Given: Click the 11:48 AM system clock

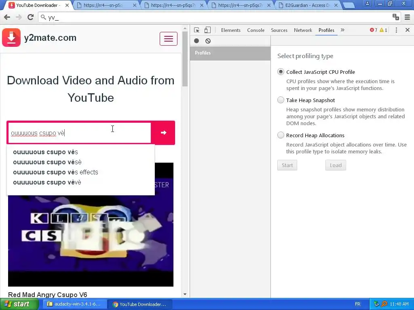Looking at the screenshot, I should click(x=399, y=304).
